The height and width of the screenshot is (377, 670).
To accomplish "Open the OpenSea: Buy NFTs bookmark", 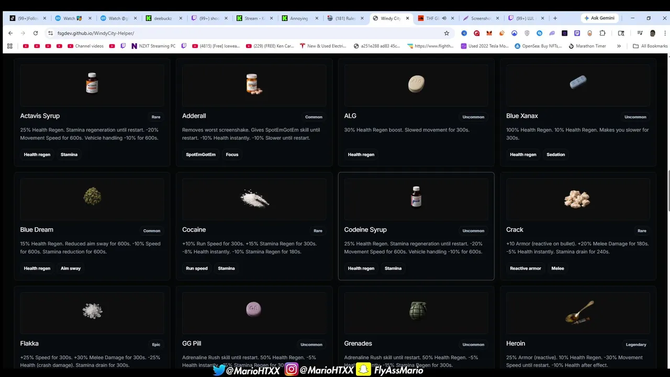I will click(539, 46).
